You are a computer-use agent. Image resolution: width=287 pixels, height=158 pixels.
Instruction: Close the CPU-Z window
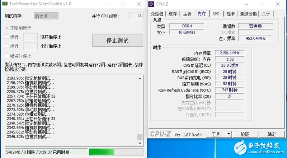click(x=278, y=4)
